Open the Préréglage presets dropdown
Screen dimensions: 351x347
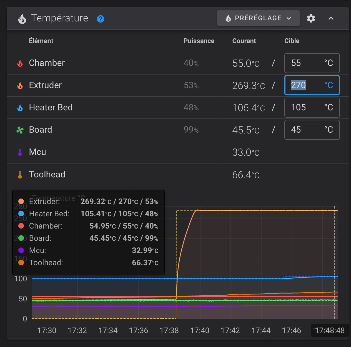click(258, 18)
